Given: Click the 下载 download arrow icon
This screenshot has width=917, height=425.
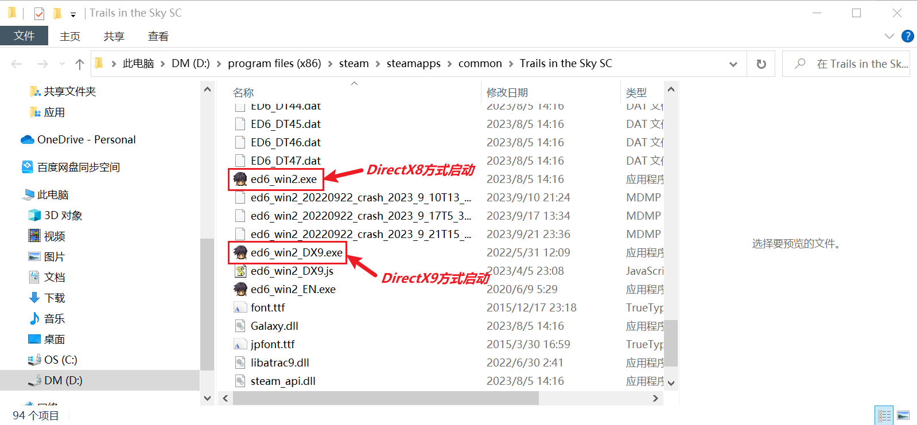Looking at the screenshot, I should [34, 298].
